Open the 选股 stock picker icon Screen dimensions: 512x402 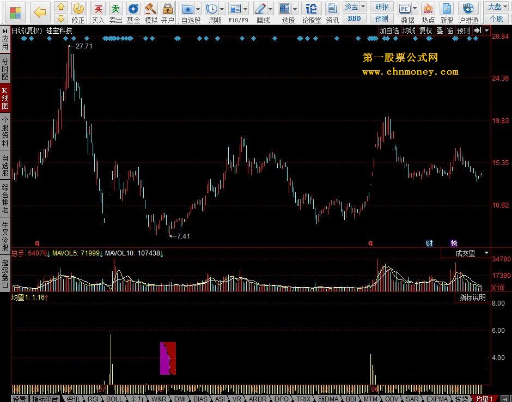pyautogui.click(x=285, y=9)
